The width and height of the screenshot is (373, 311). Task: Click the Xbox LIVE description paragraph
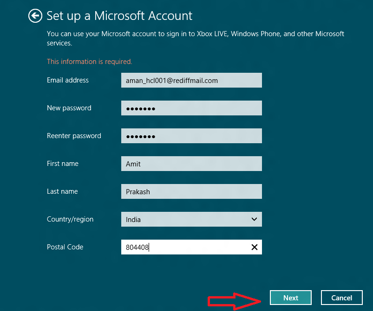tap(195, 38)
